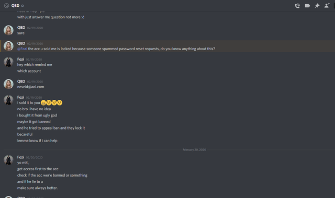Click QBD's avatar on the highlighted mention message

click(8, 46)
